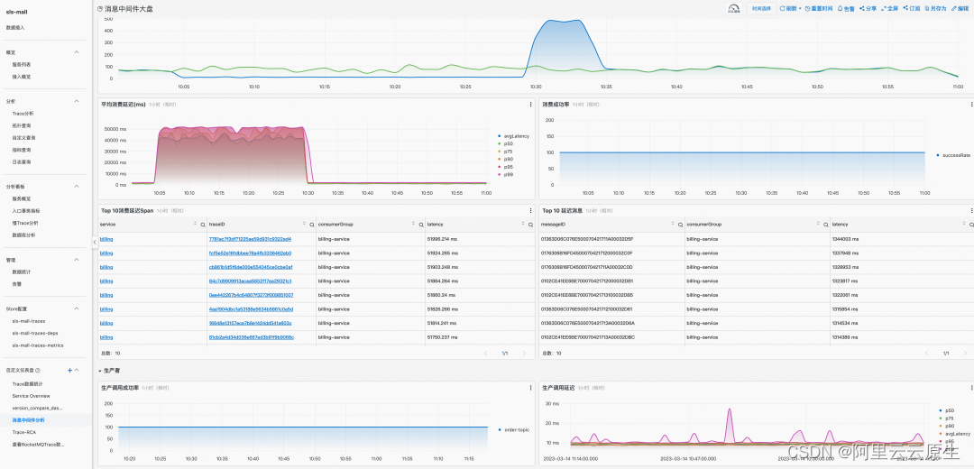Collapse the 分析看板 sidebar section
974x469 pixels.
77,187
